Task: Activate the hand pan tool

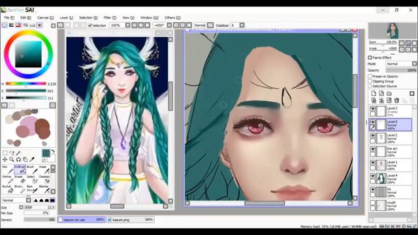Action: pos(25,159)
